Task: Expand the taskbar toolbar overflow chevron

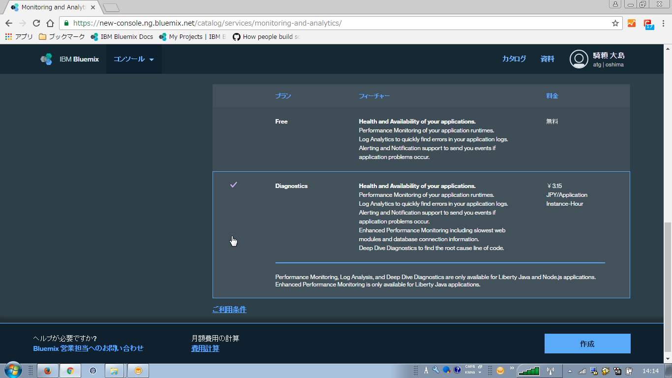Action: tap(512, 367)
